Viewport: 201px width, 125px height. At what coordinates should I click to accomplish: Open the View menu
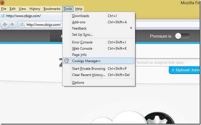click(x=22, y=9)
